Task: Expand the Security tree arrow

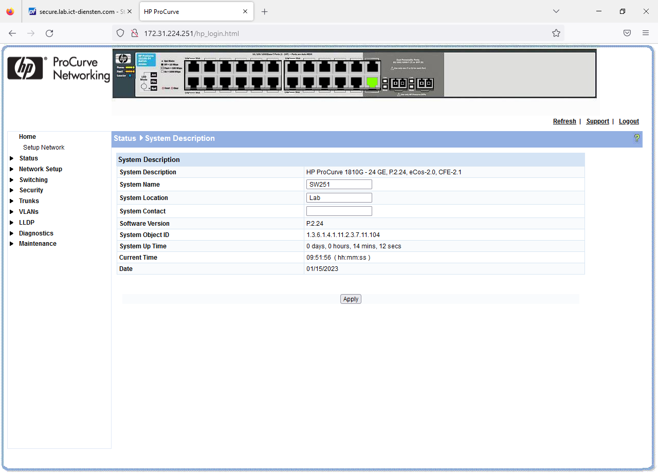Action: pos(12,190)
